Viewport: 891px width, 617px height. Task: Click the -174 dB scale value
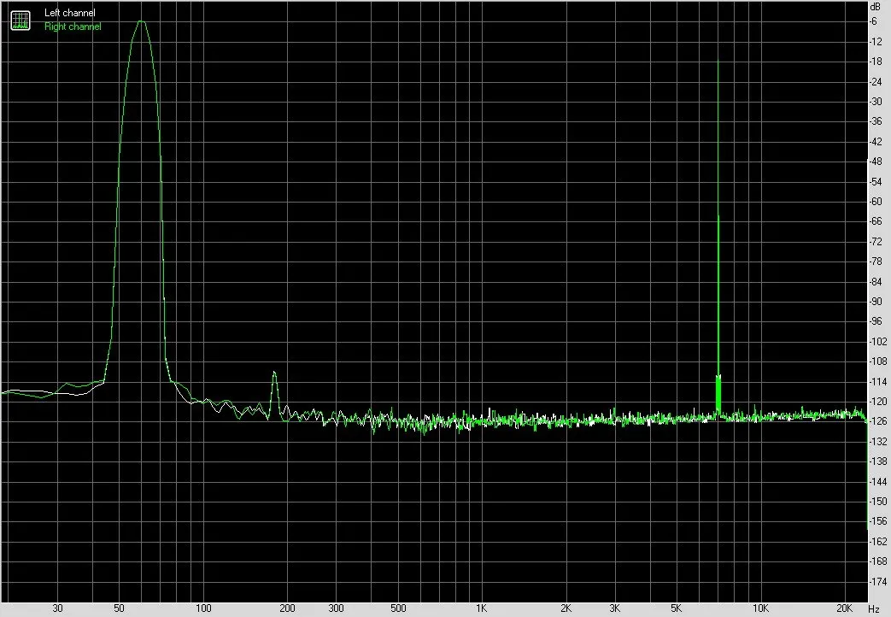point(878,582)
